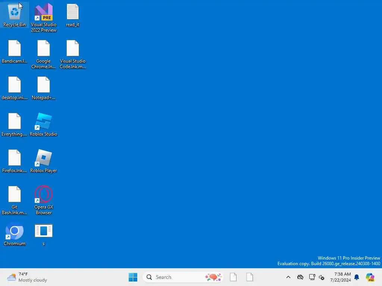Open the weather widget showing 74°F
The image size is (382, 286).
(x=27, y=277)
